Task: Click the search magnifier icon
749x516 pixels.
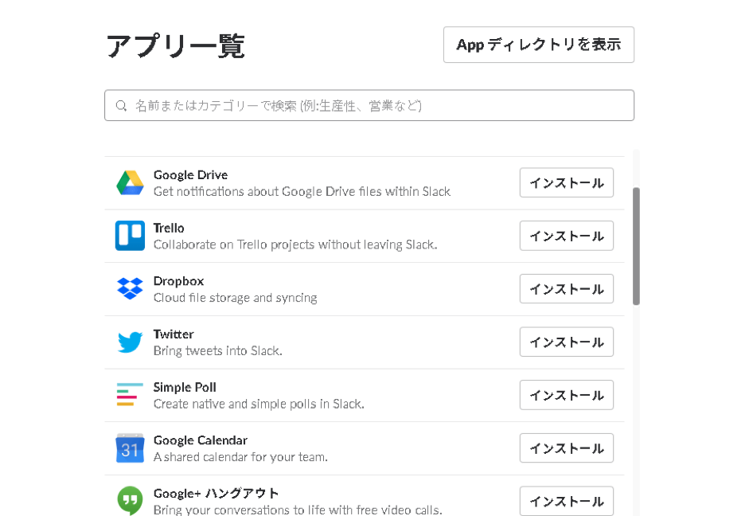Action: pos(121,106)
